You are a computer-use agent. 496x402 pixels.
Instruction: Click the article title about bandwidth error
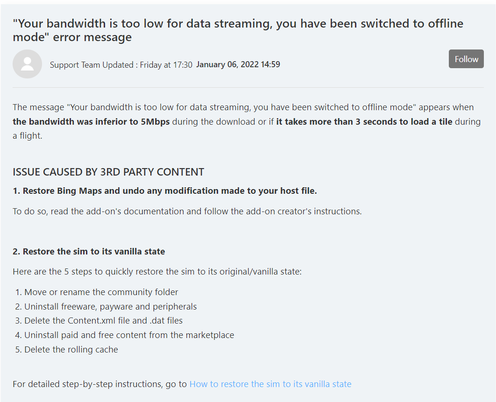pyautogui.click(x=238, y=30)
